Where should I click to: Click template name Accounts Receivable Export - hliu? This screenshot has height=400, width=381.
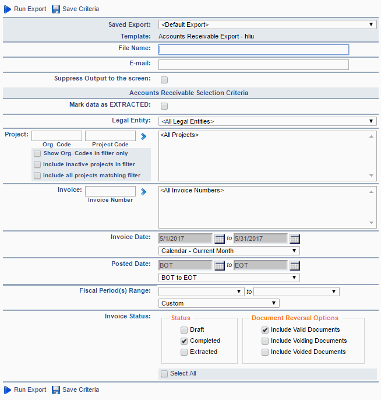point(206,36)
